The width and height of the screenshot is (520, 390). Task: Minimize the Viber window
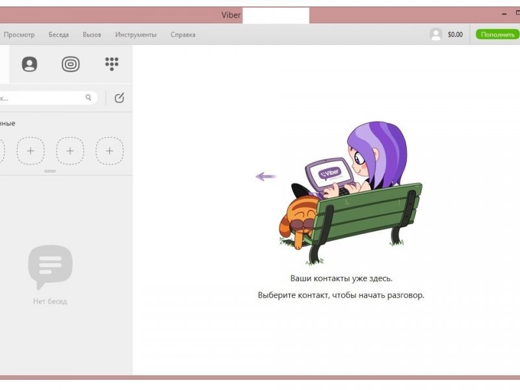504,14
